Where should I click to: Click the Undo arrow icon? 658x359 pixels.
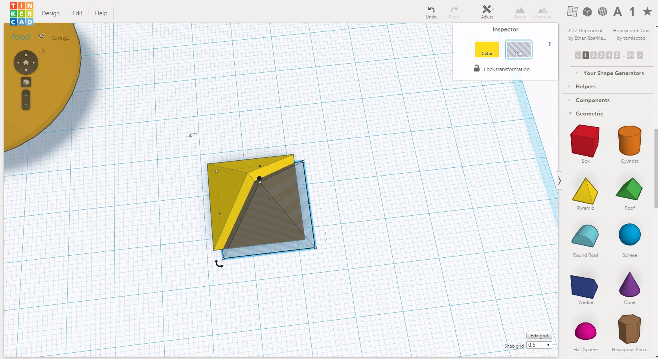click(x=431, y=10)
